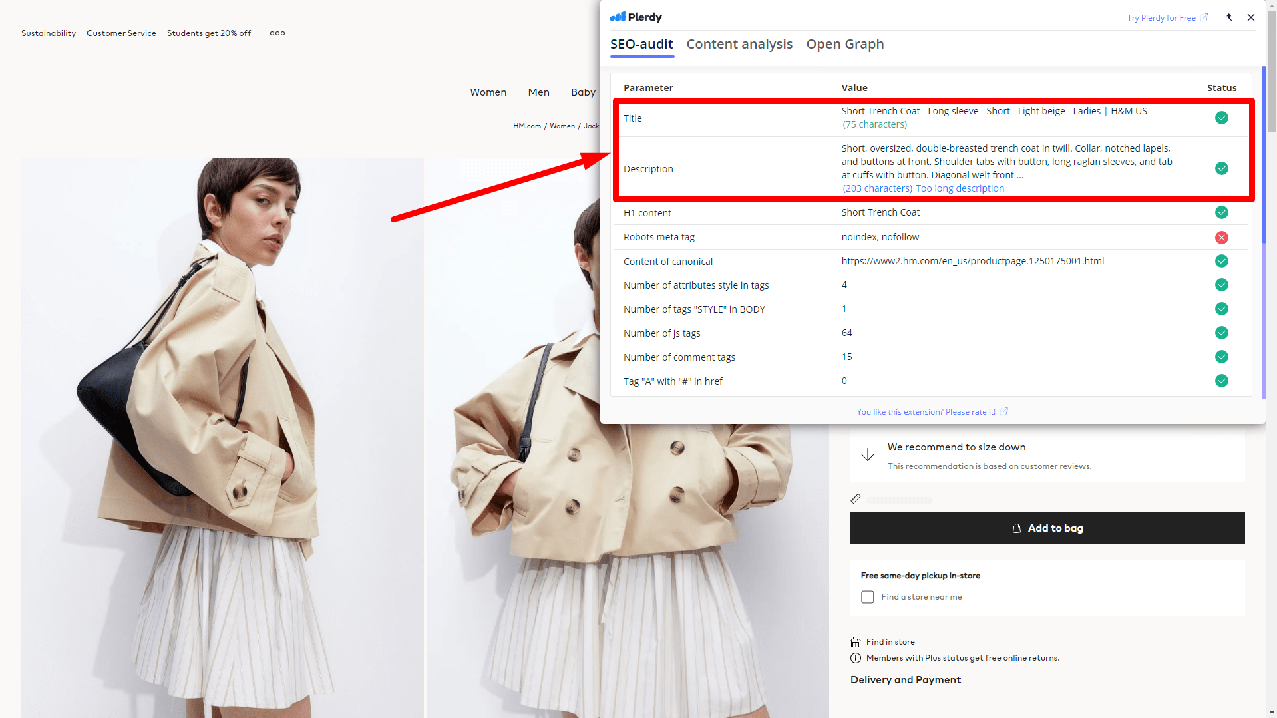Screen dimensions: 1277x718
Task: Click the down arrow size recommendation icon
Action: pos(868,455)
